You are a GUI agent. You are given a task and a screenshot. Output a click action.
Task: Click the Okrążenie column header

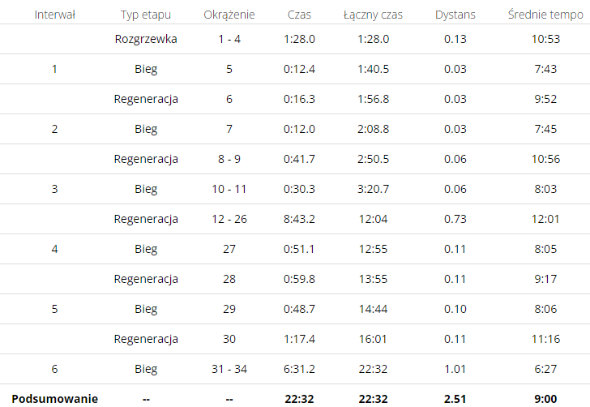tap(229, 15)
